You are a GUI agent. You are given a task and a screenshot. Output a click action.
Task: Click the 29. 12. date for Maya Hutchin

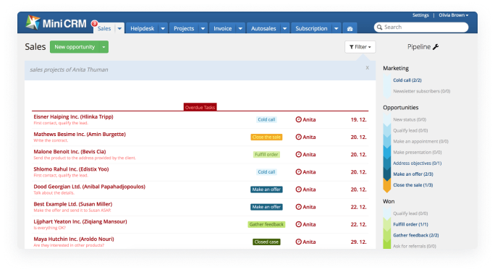[358, 242]
